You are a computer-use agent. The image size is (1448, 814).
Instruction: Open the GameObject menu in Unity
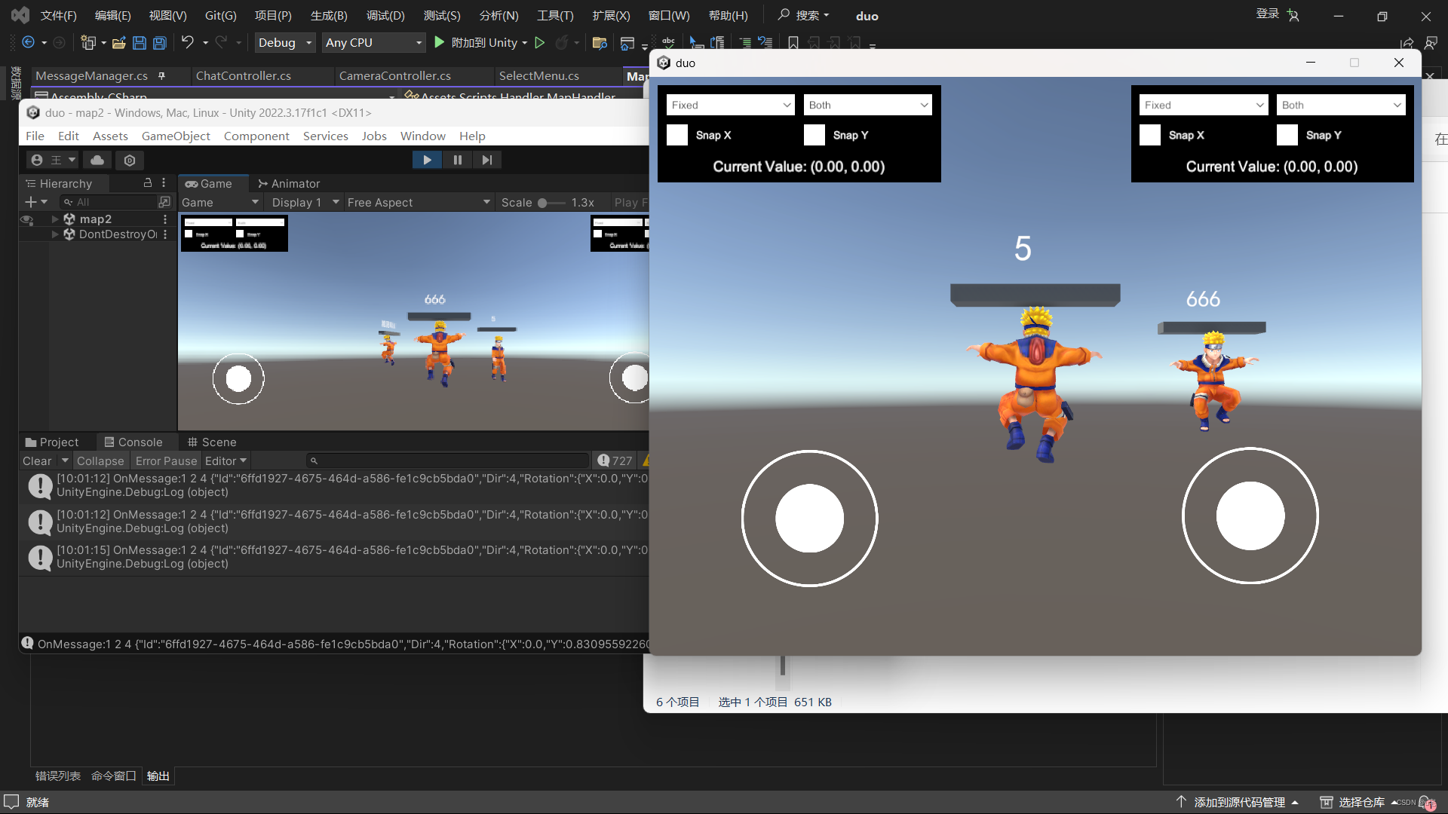tap(176, 136)
